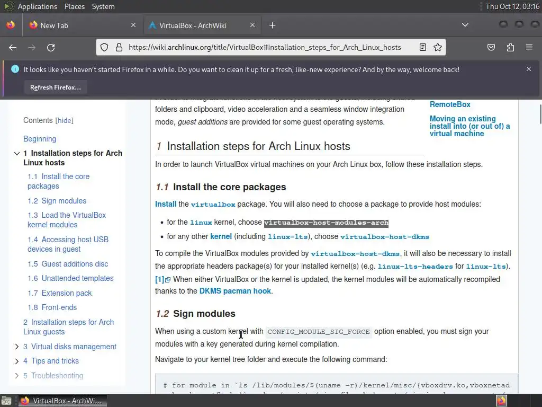This screenshot has width=542, height=407.
Task: Click the page vertical scrollbar thumb
Action: tap(540, 113)
